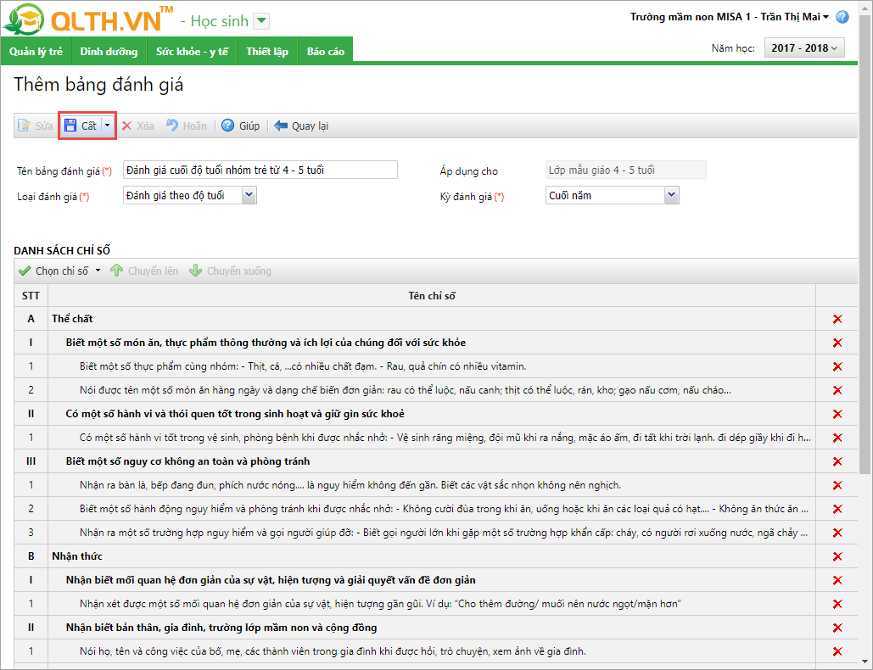Delete row 'Biết một số thực phẩm cùng nhóm'
The width and height of the screenshot is (873, 670).
click(x=837, y=366)
